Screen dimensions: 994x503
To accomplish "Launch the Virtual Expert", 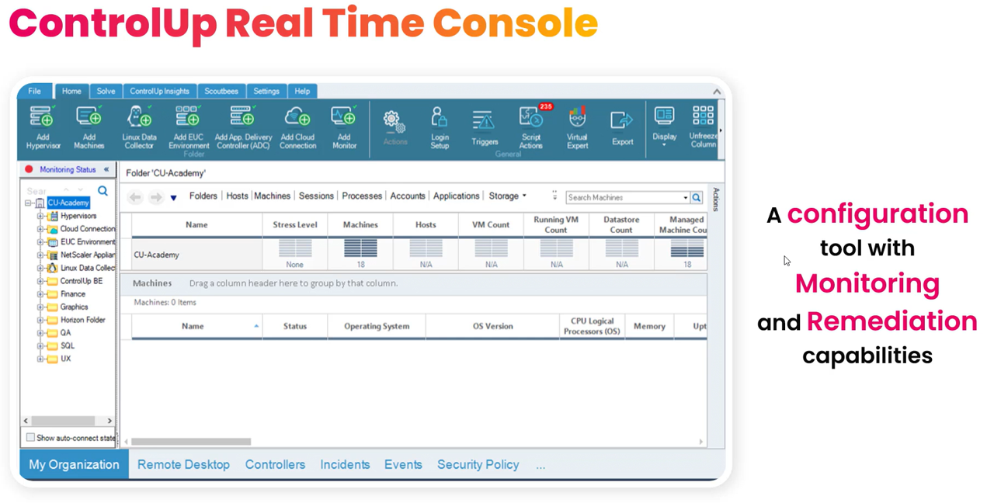I will [x=577, y=128].
